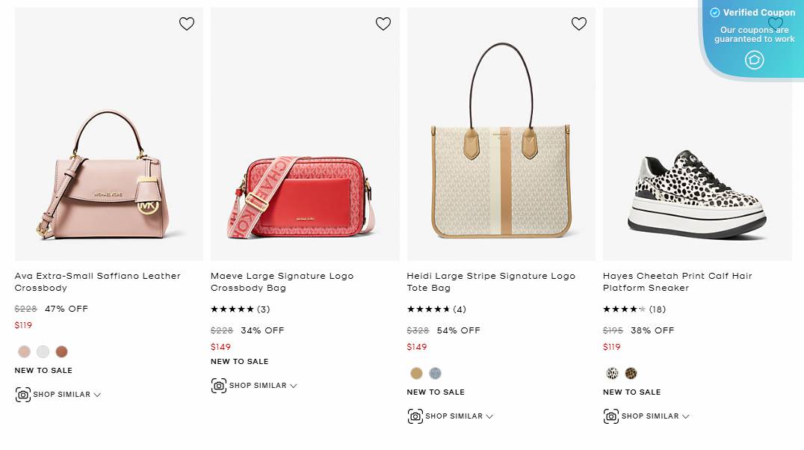Viewport: 804px width, 450px height.
Task: Click the house icon on the coupon widget
Action: pos(752,60)
